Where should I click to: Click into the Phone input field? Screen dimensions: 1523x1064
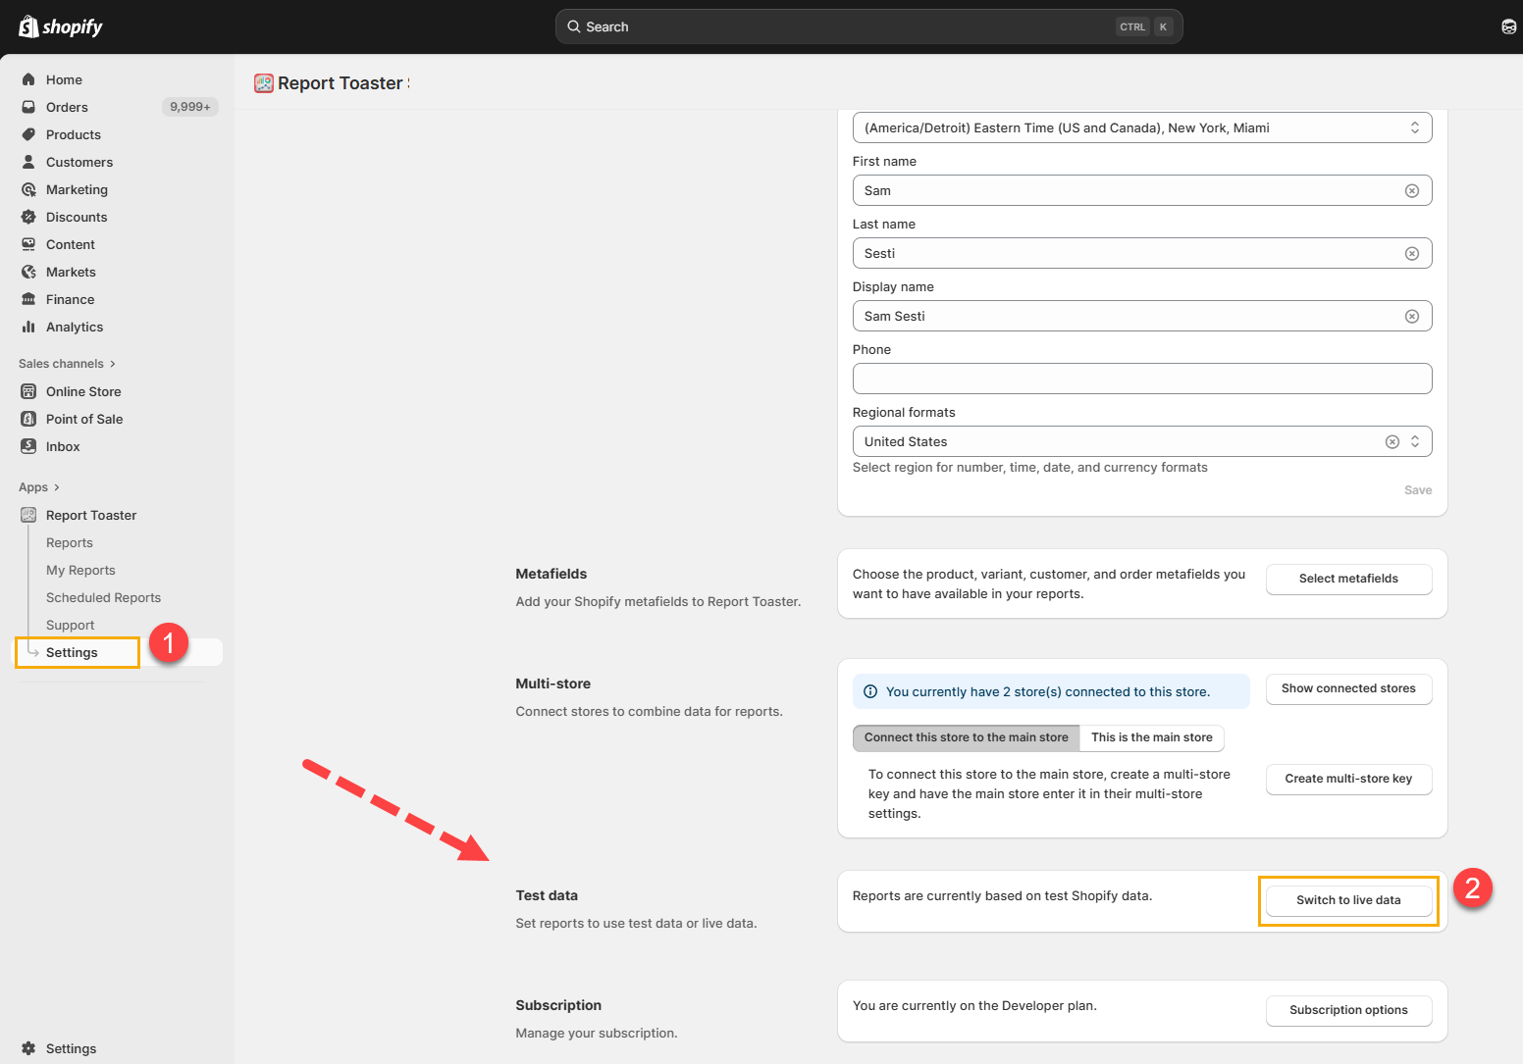[x=1141, y=379]
